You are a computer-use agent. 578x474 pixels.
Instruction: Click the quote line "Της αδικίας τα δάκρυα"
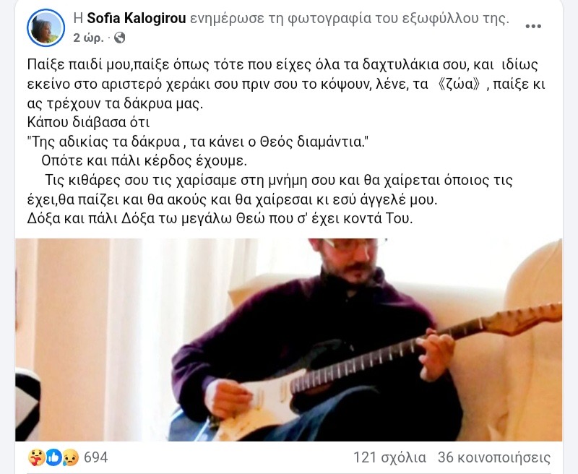point(198,142)
